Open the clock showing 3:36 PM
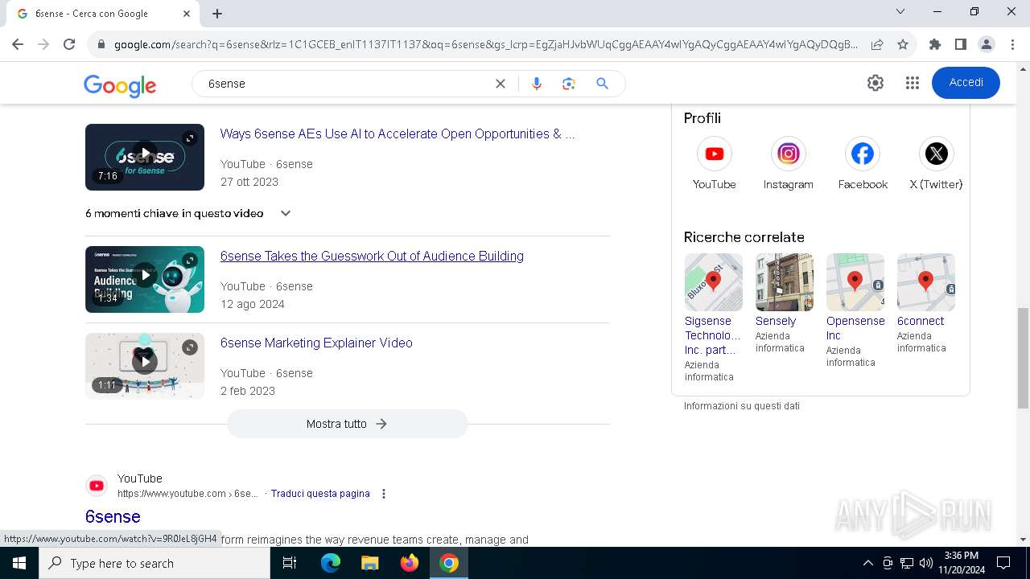 (961, 563)
